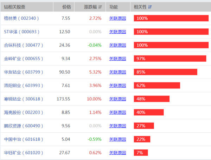The height and width of the screenshot is (160, 211).
Task: Open stock 华钰矿业 (601020)
Action: click(x=24, y=153)
